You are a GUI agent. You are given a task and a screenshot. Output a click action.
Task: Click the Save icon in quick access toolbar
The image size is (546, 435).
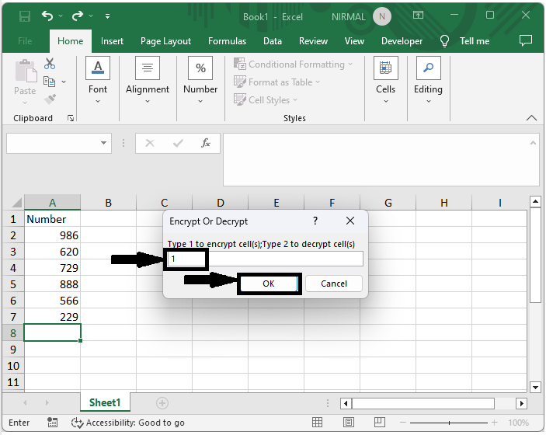[24, 16]
